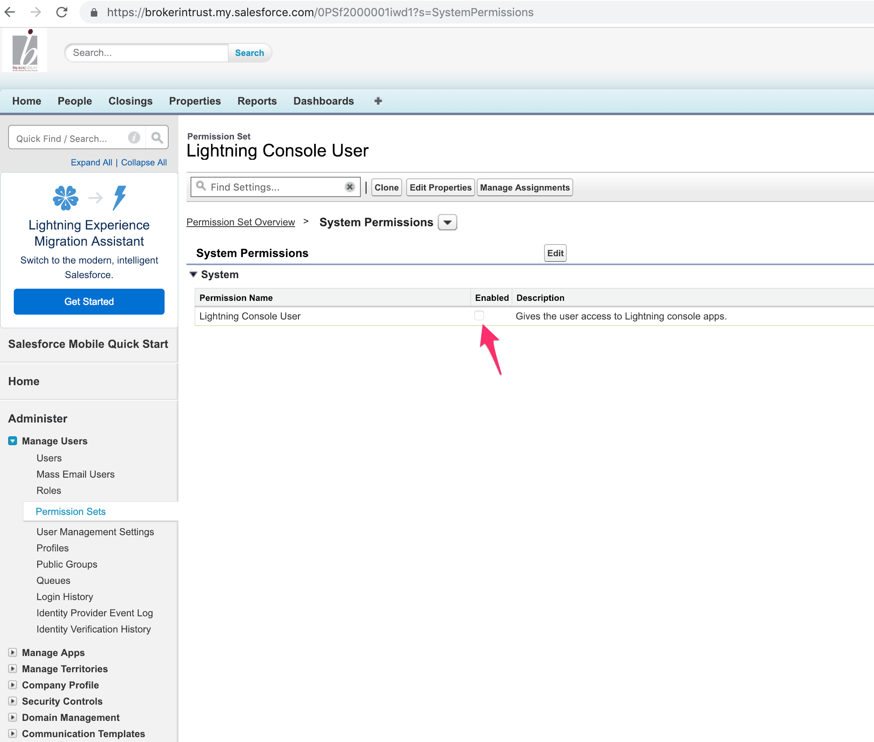Click the Collapse All link
The width and height of the screenshot is (874, 742).
(x=144, y=162)
